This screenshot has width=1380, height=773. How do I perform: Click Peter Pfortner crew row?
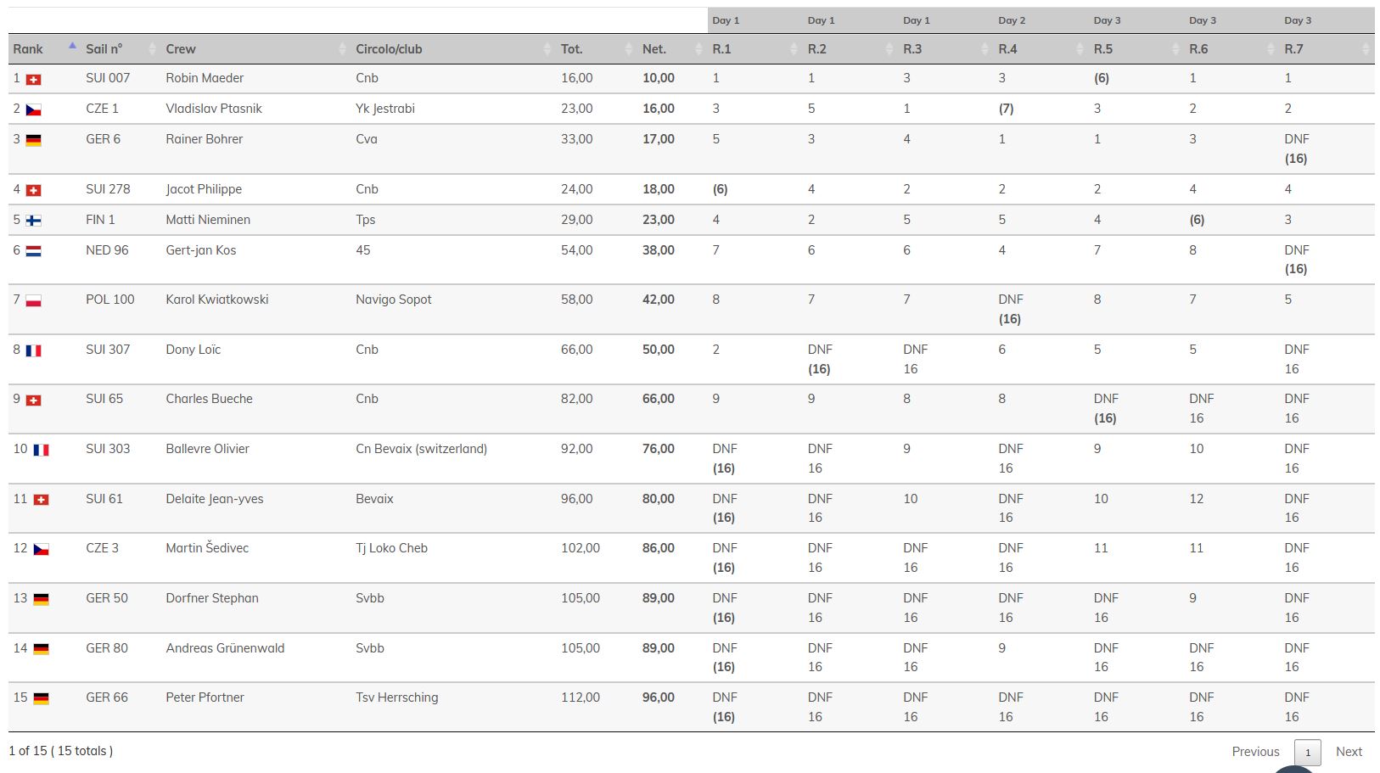(205, 697)
